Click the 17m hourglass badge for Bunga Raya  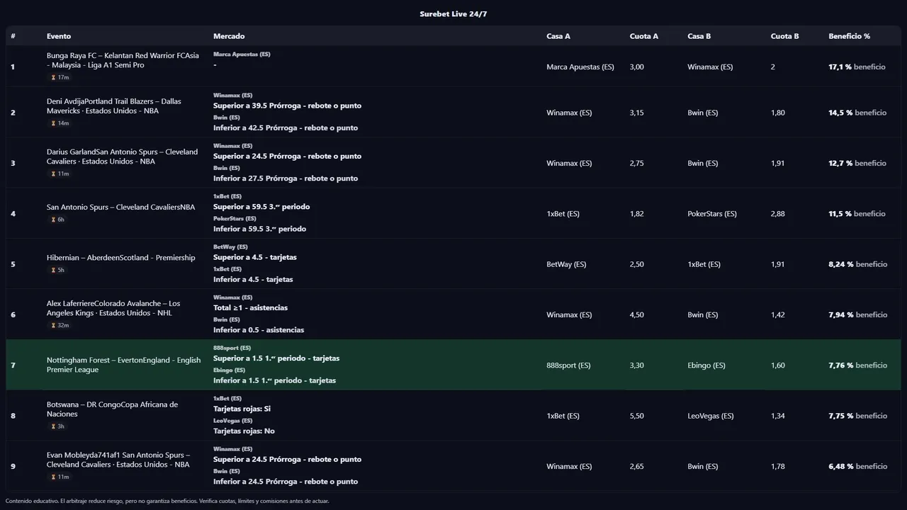[x=60, y=77]
